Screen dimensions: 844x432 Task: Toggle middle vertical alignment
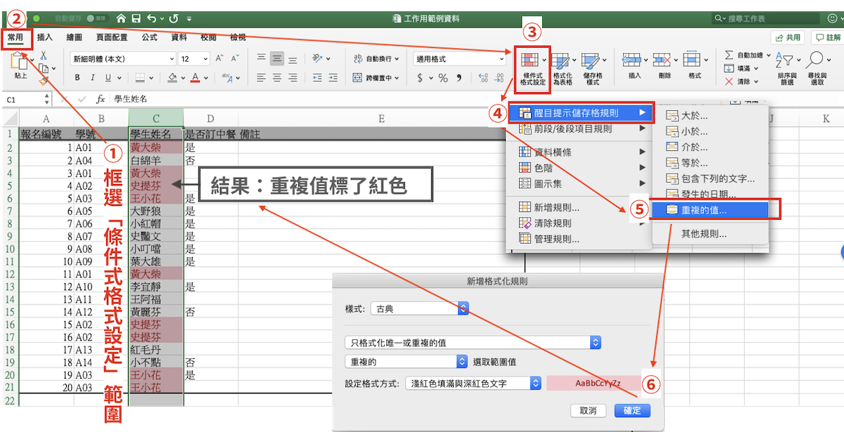(x=277, y=59)
